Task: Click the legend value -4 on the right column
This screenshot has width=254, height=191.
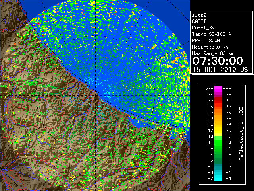Action: [228, 179]
